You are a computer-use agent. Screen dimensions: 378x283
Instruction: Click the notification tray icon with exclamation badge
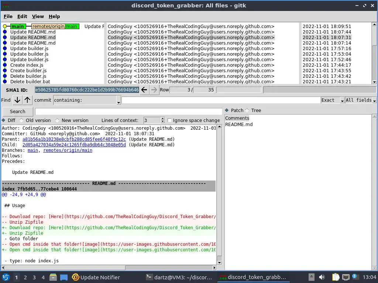(x=355, y=277)
